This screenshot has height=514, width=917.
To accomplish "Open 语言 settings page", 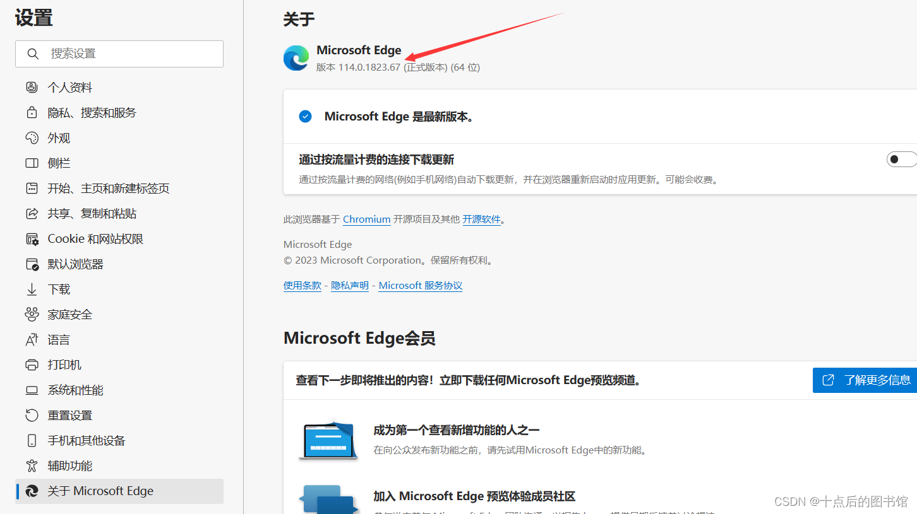I will [119, 339].
